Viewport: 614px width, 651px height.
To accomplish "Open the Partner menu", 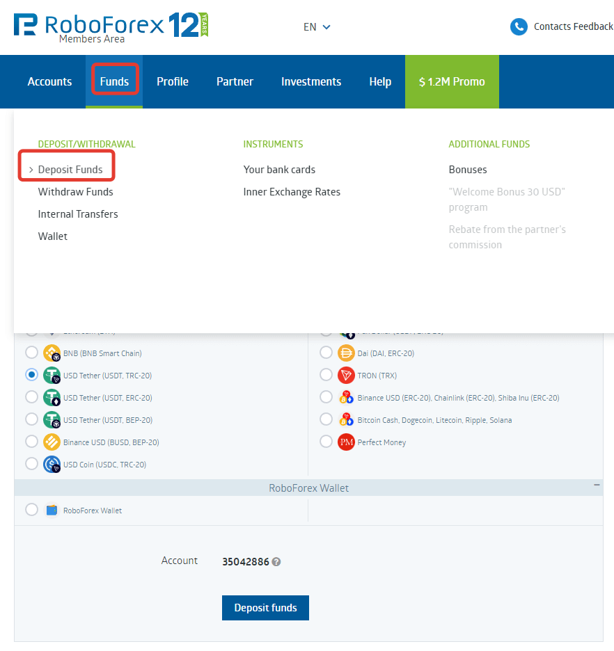I will (x=235, y=82).
